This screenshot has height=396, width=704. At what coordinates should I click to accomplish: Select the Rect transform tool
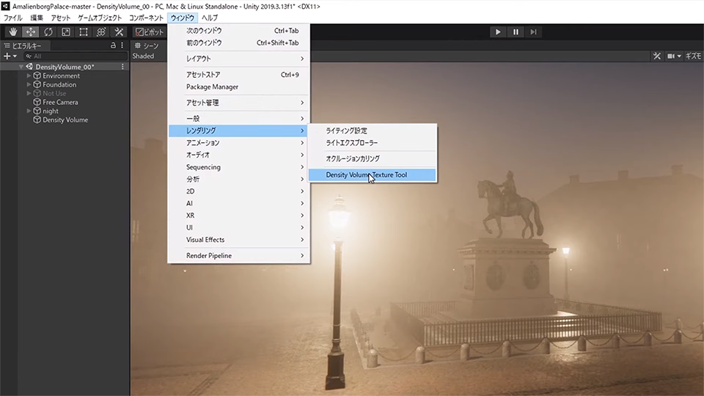[x=84, y=32]
